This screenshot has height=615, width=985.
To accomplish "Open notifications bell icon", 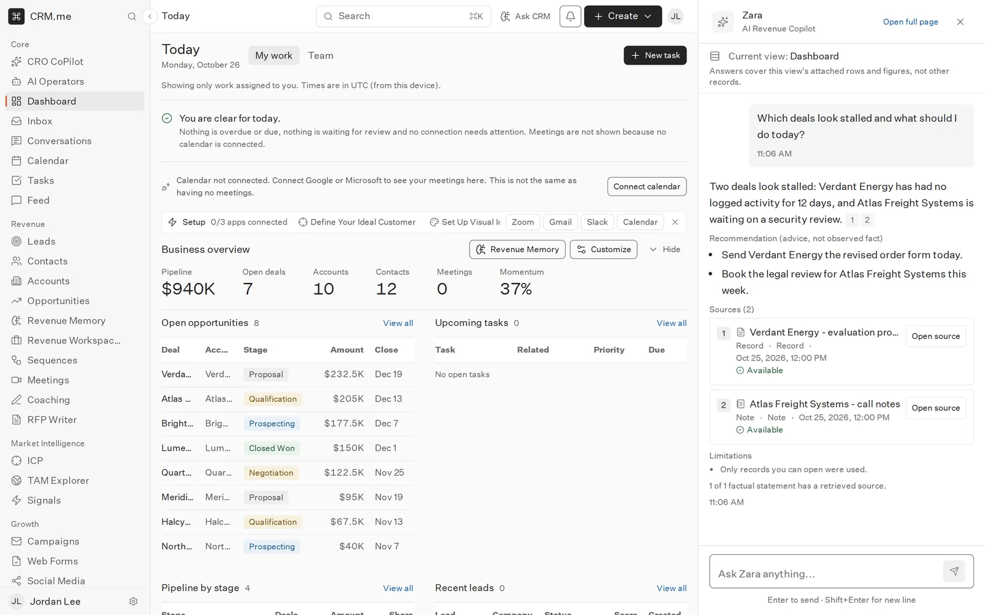I will click(570, 17).
